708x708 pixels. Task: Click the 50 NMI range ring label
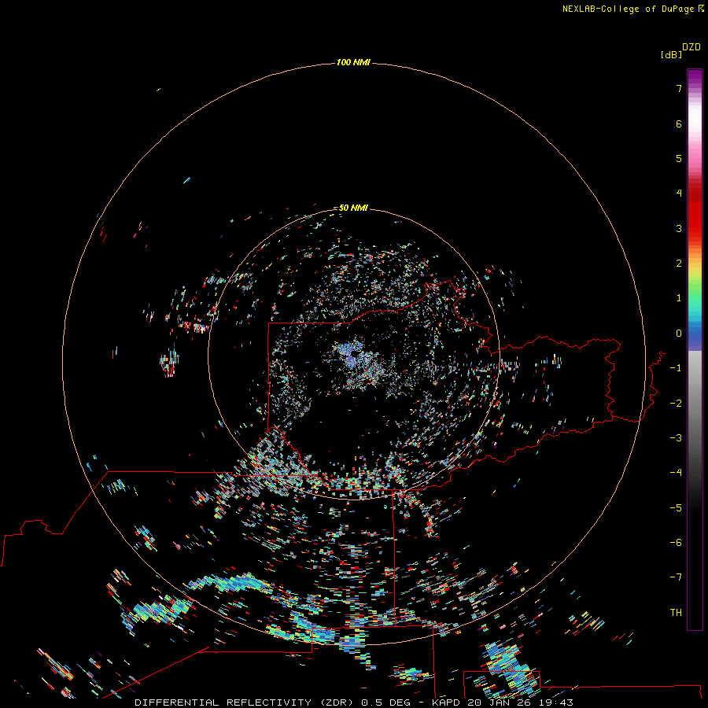(353, 208)
